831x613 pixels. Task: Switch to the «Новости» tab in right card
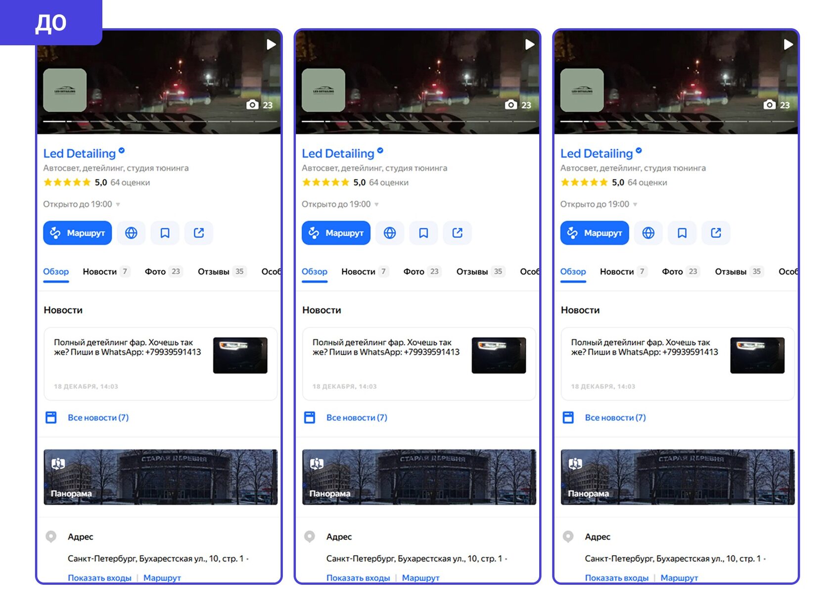(x=623, y=272)
